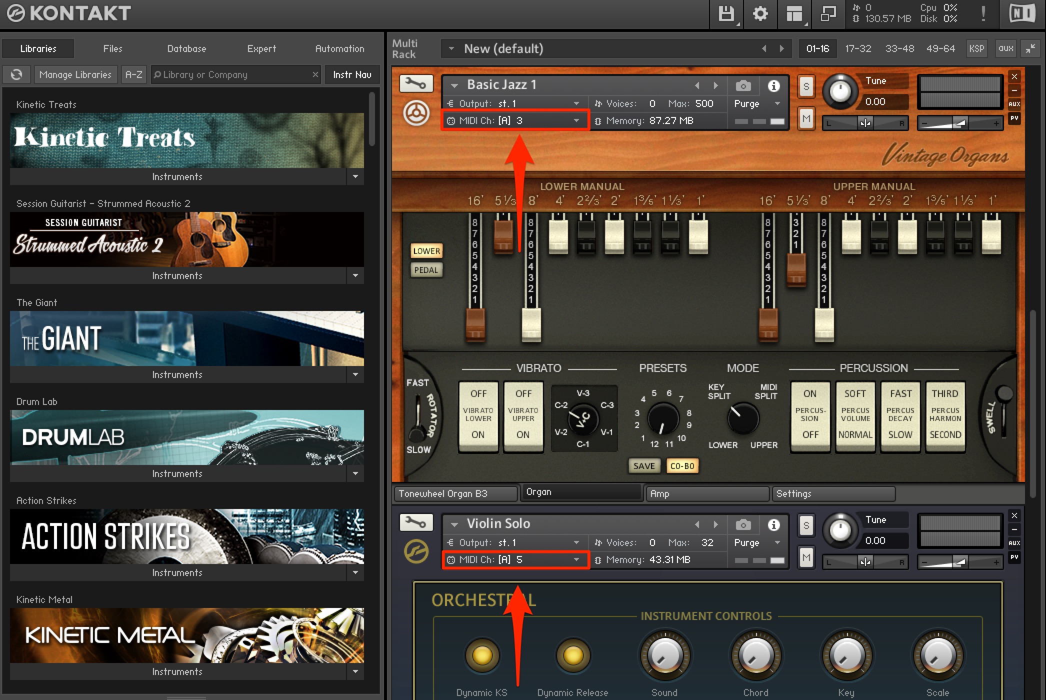Go to next Basic Jazz 1 preset arrow
The height and width of the screenshot is (700, 1046).
coord(715,85)
